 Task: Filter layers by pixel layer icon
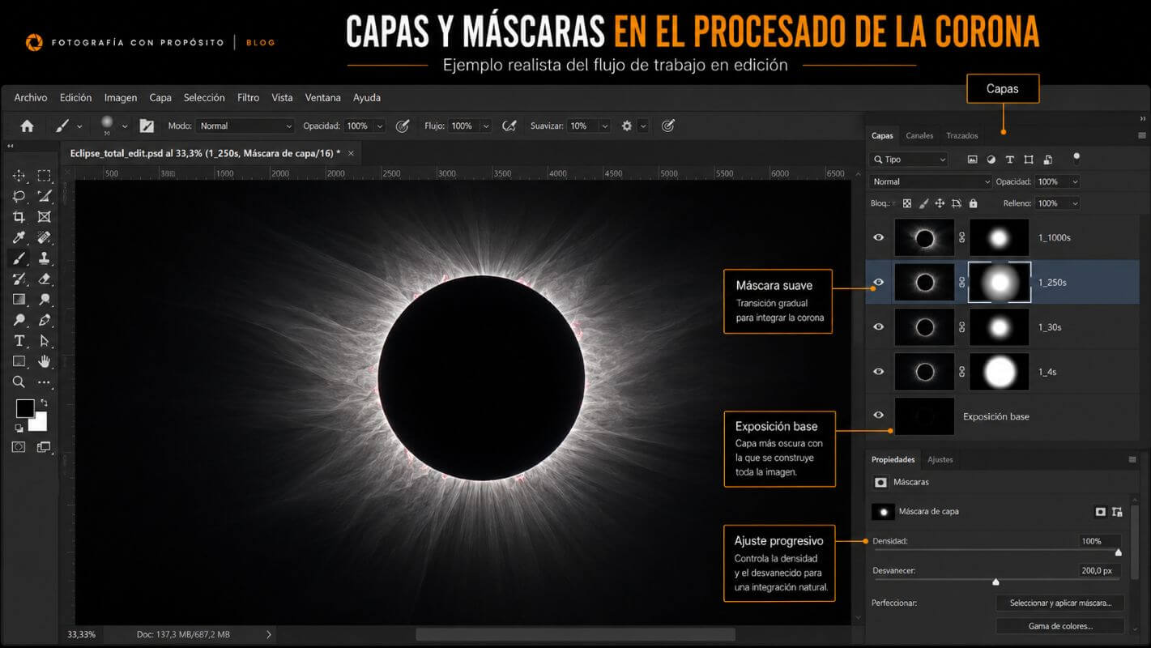(x=973, y=160)
